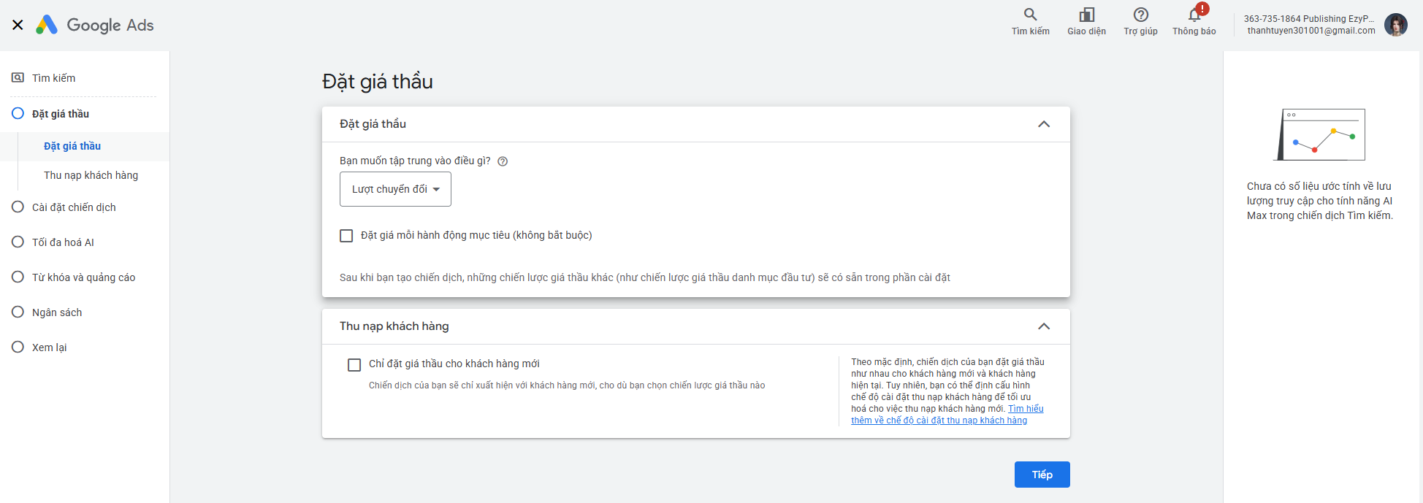Click Thu nạp khách hàng card header title
Viewport: 1423px width, 503px height.
pyautogui.click(x=394, y=326)
